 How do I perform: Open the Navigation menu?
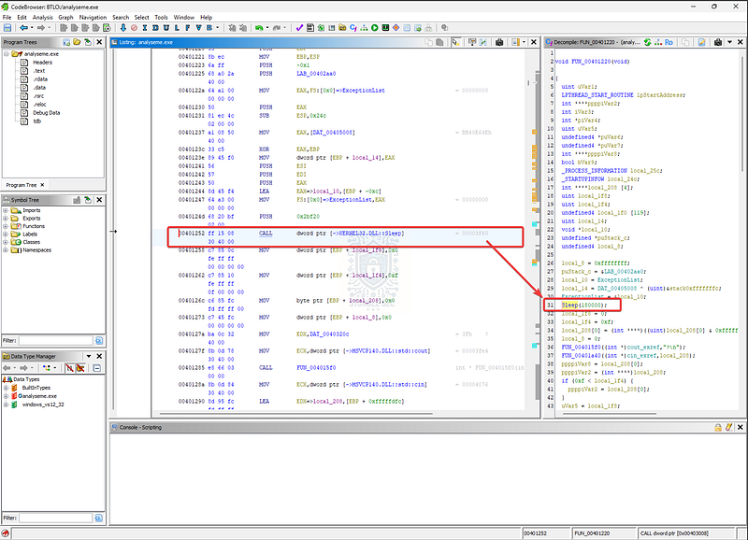click(93, 17)
